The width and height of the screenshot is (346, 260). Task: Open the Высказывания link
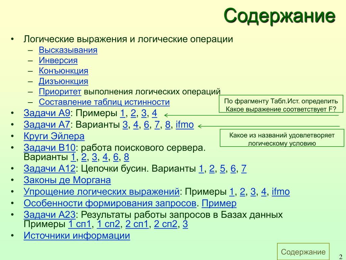point(68,50)
